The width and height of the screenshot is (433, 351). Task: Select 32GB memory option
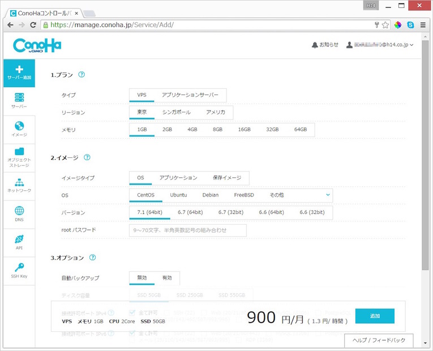(x=272, y=130)
